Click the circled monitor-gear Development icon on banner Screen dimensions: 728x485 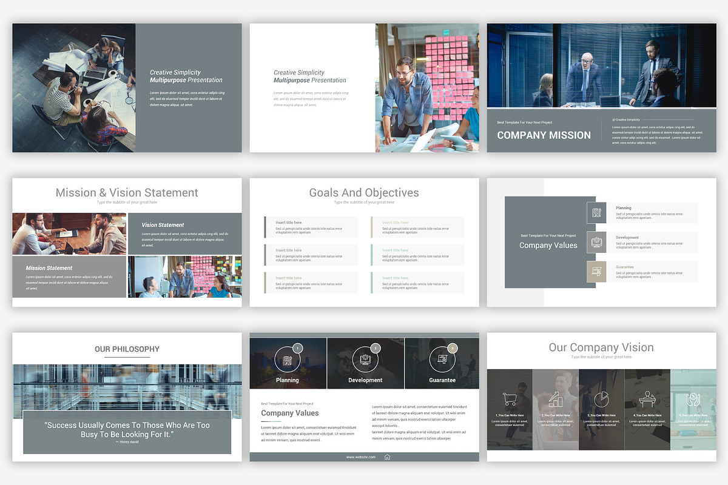click(365, 360)
